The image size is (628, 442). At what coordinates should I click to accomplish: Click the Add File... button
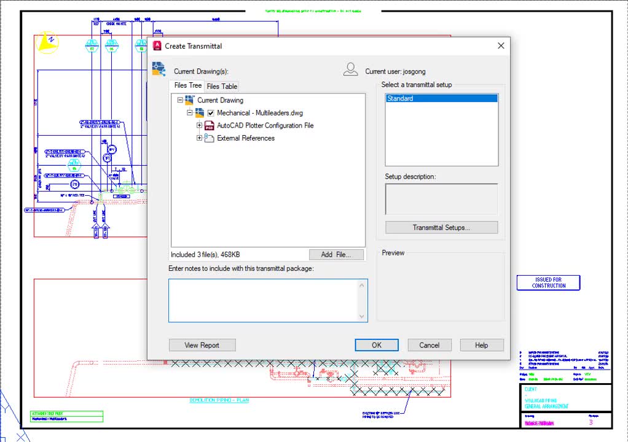pos(337,254)
